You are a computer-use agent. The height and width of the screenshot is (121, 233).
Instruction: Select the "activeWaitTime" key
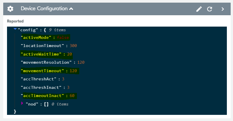(x=41, y=54)
